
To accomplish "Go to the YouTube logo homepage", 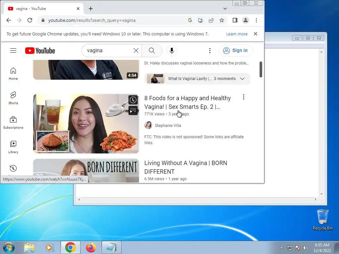I will 40,51.
